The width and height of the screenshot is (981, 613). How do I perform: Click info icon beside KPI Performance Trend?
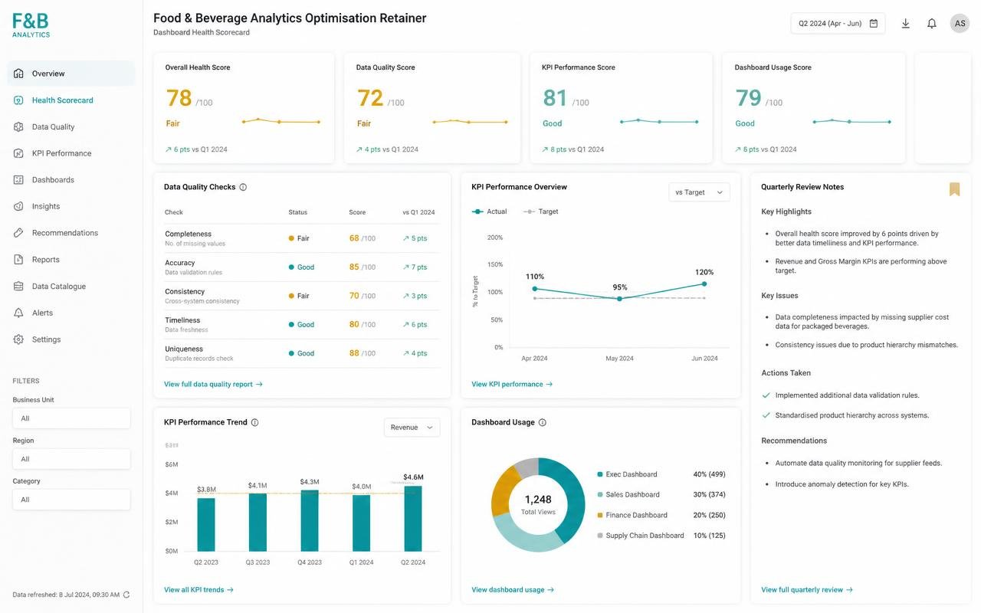tap(254, 422)
